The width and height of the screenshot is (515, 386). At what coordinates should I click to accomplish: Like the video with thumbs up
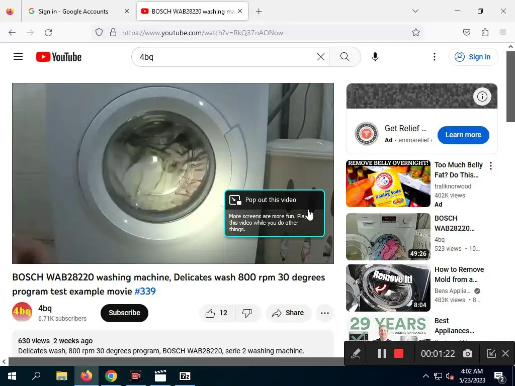[217, 313]
